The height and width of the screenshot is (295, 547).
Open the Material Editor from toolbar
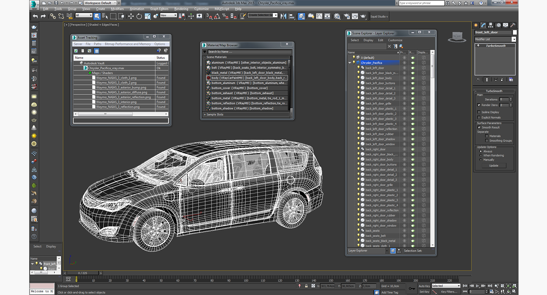pos(337,16)
